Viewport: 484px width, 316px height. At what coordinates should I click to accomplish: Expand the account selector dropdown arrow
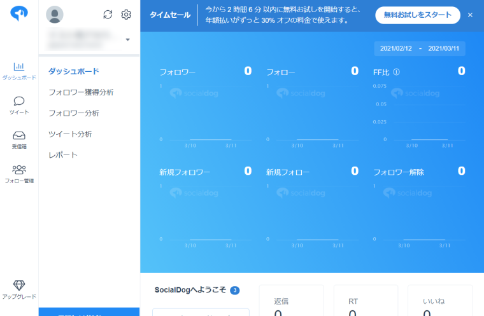tap(127, 39)
